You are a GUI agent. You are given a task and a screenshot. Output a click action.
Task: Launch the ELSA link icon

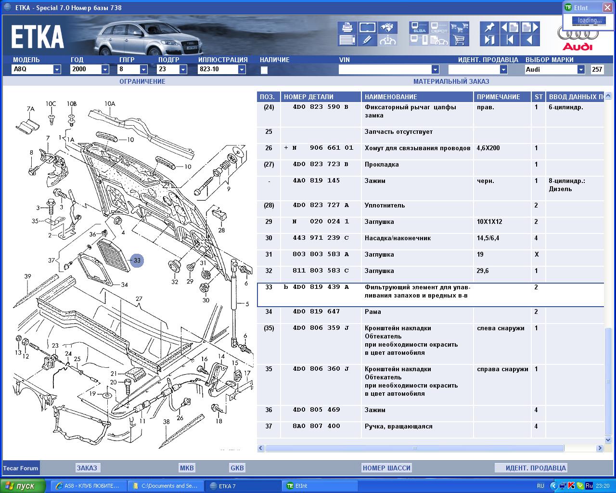coord(419,27)
